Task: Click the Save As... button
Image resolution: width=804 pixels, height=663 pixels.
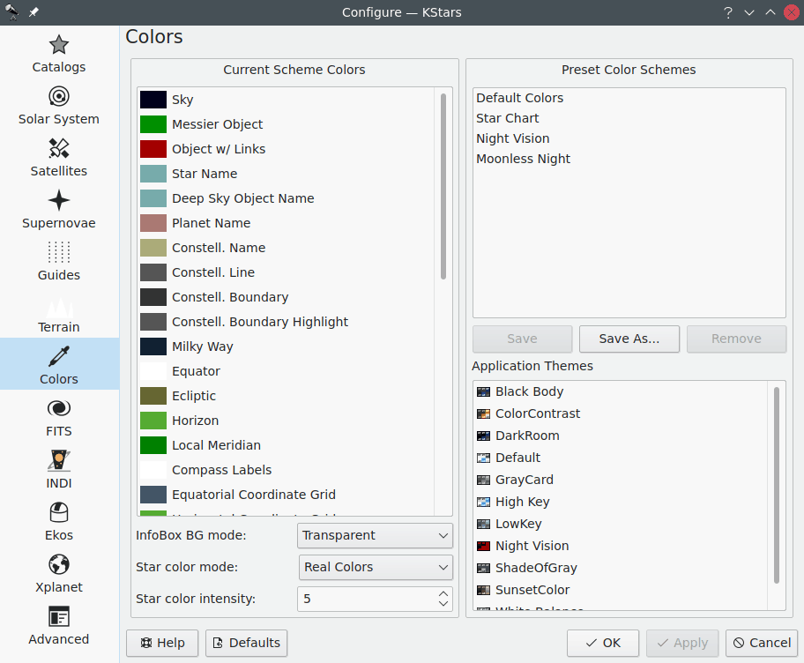Action: point(629,339)
